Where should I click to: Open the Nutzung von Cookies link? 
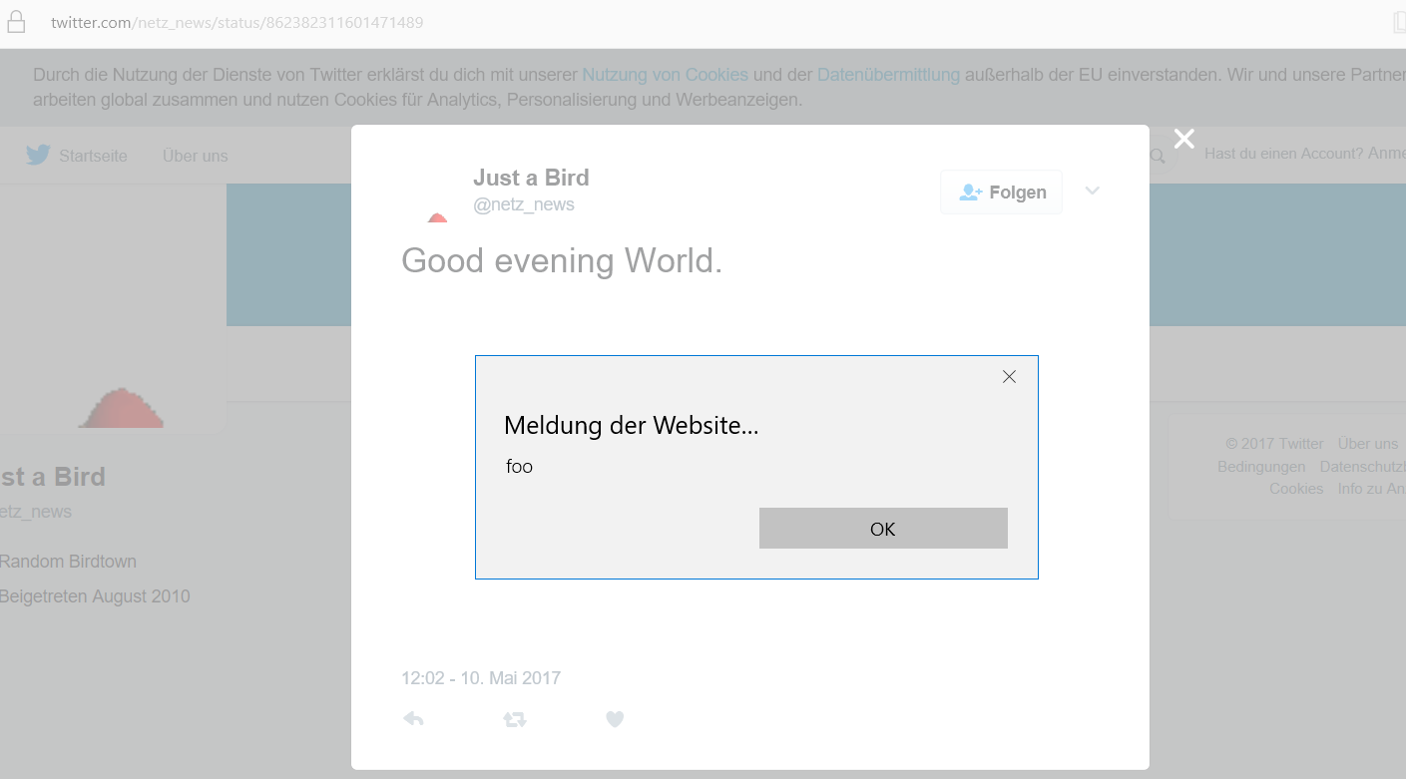666,75
